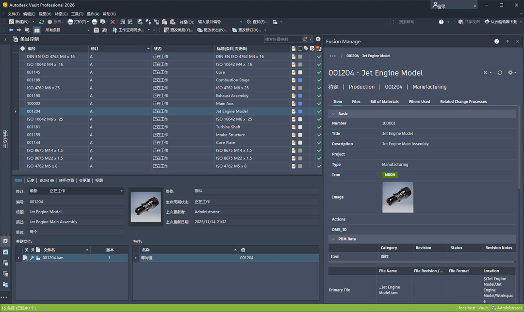Collapse the Basic section in Fusion Manage
Screen dimensions: 524x312
(x=333, y=114)
